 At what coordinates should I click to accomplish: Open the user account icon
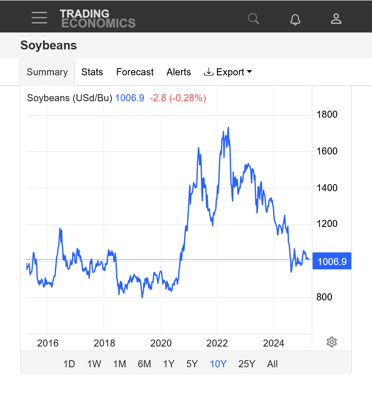pyautogui.click(x=336, y=19)
